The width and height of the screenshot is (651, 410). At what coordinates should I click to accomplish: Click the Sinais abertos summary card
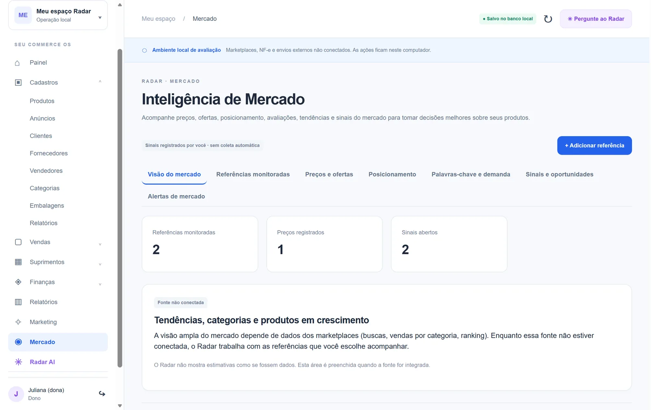pos(449,244)
